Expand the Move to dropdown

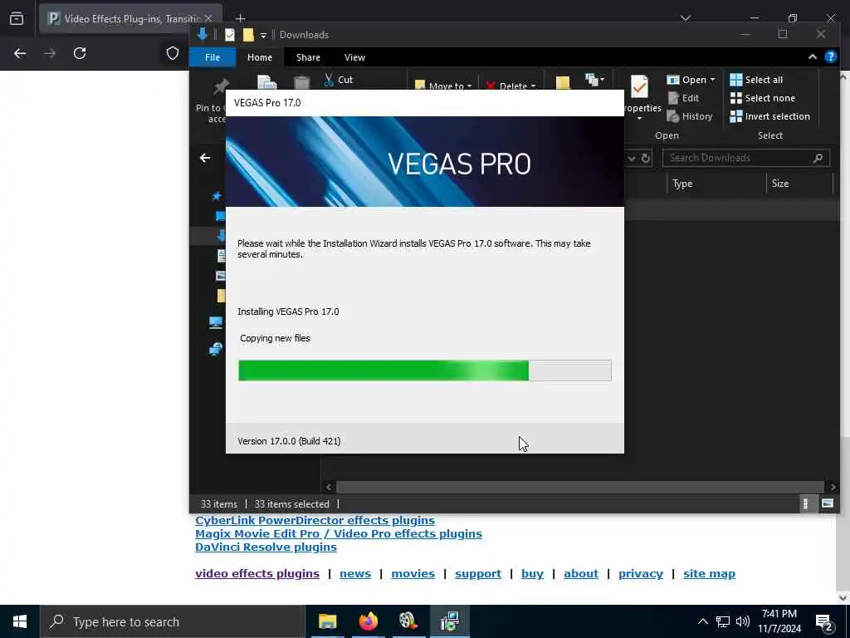pos(469,86)
